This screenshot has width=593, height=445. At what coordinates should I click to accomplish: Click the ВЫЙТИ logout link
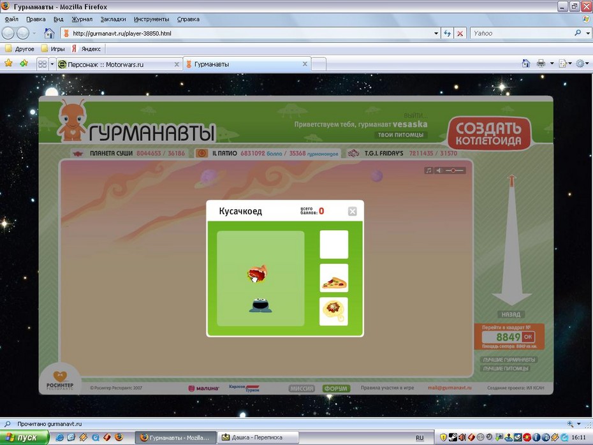[416, 115]
